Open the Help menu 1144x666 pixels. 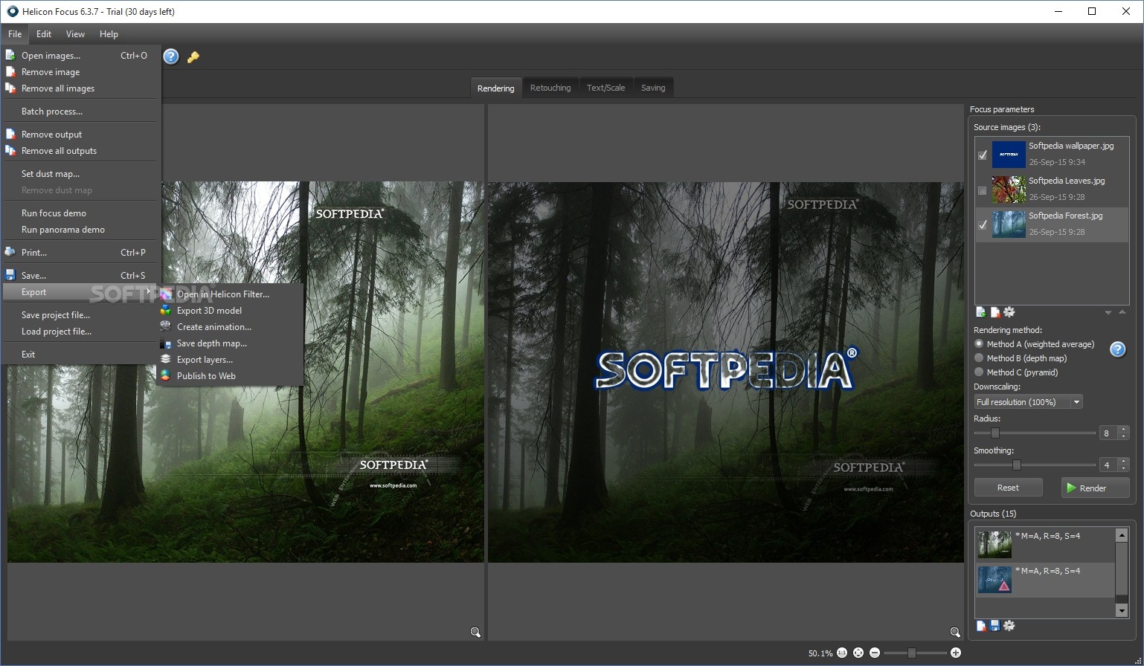109,34
